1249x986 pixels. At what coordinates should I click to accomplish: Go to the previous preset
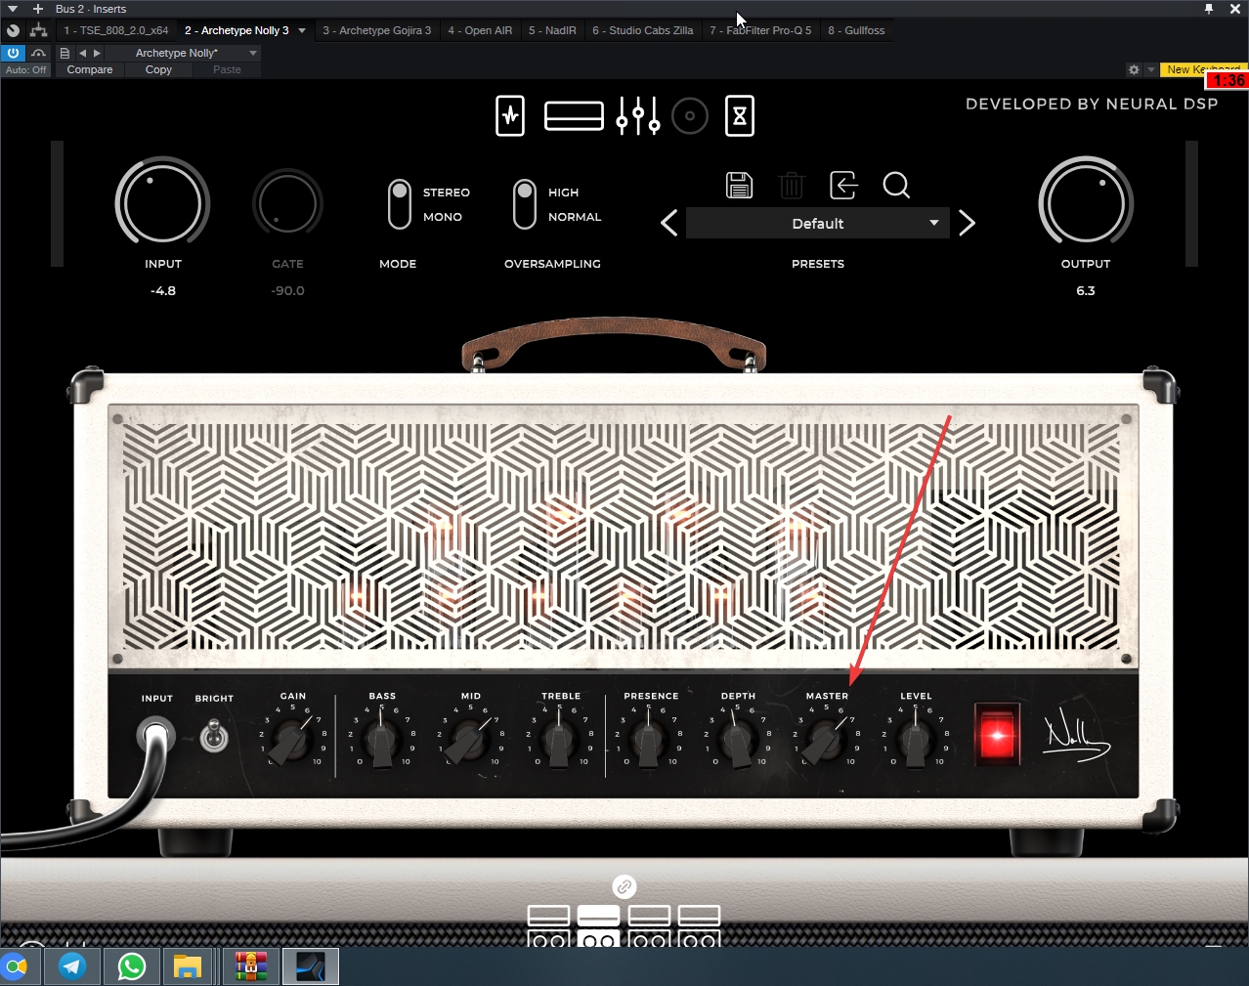(669, 224)
